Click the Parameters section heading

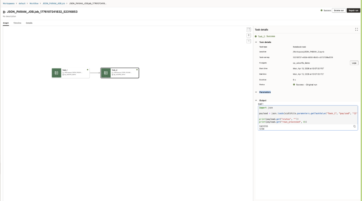tap(265, 92)
